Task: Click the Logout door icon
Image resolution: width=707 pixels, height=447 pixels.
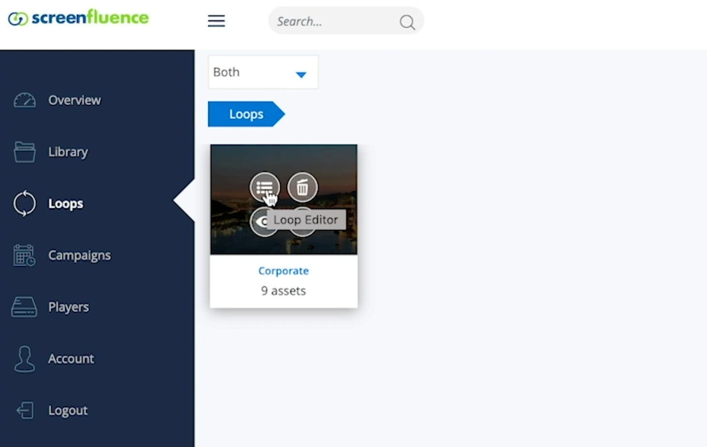Action: [25, 411]
